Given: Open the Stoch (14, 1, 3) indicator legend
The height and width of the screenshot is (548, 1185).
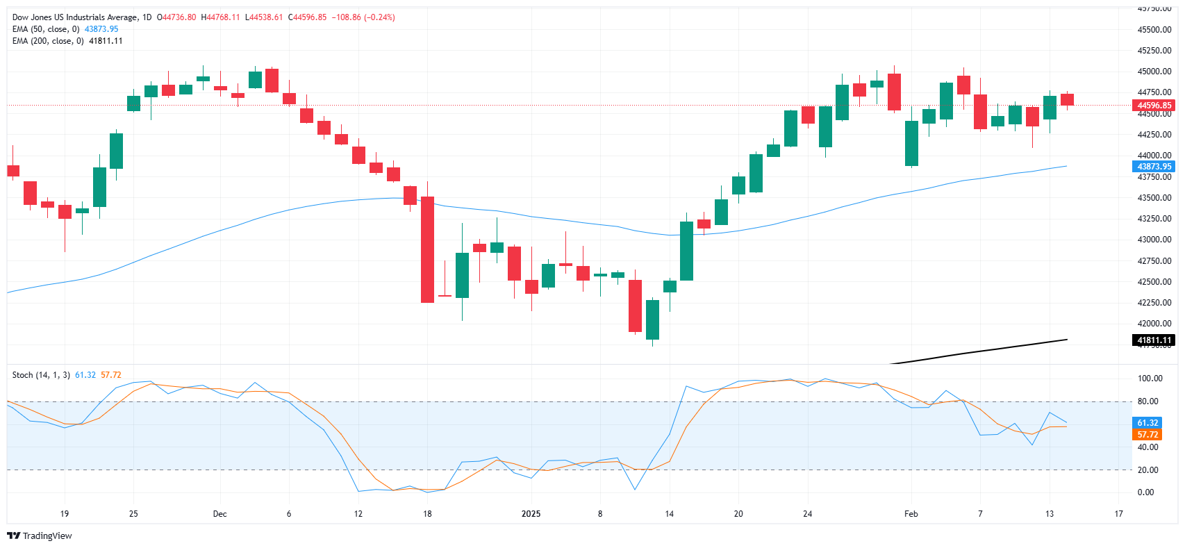Looking at the screenshot, I should click(41, 375).
